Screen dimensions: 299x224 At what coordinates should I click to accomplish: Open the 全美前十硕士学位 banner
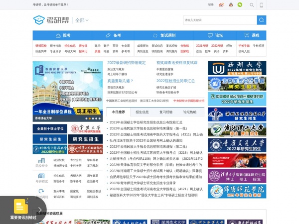[x=50, y=129]
